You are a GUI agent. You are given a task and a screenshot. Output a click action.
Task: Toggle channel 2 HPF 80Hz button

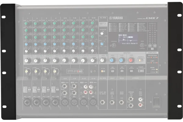39,90
